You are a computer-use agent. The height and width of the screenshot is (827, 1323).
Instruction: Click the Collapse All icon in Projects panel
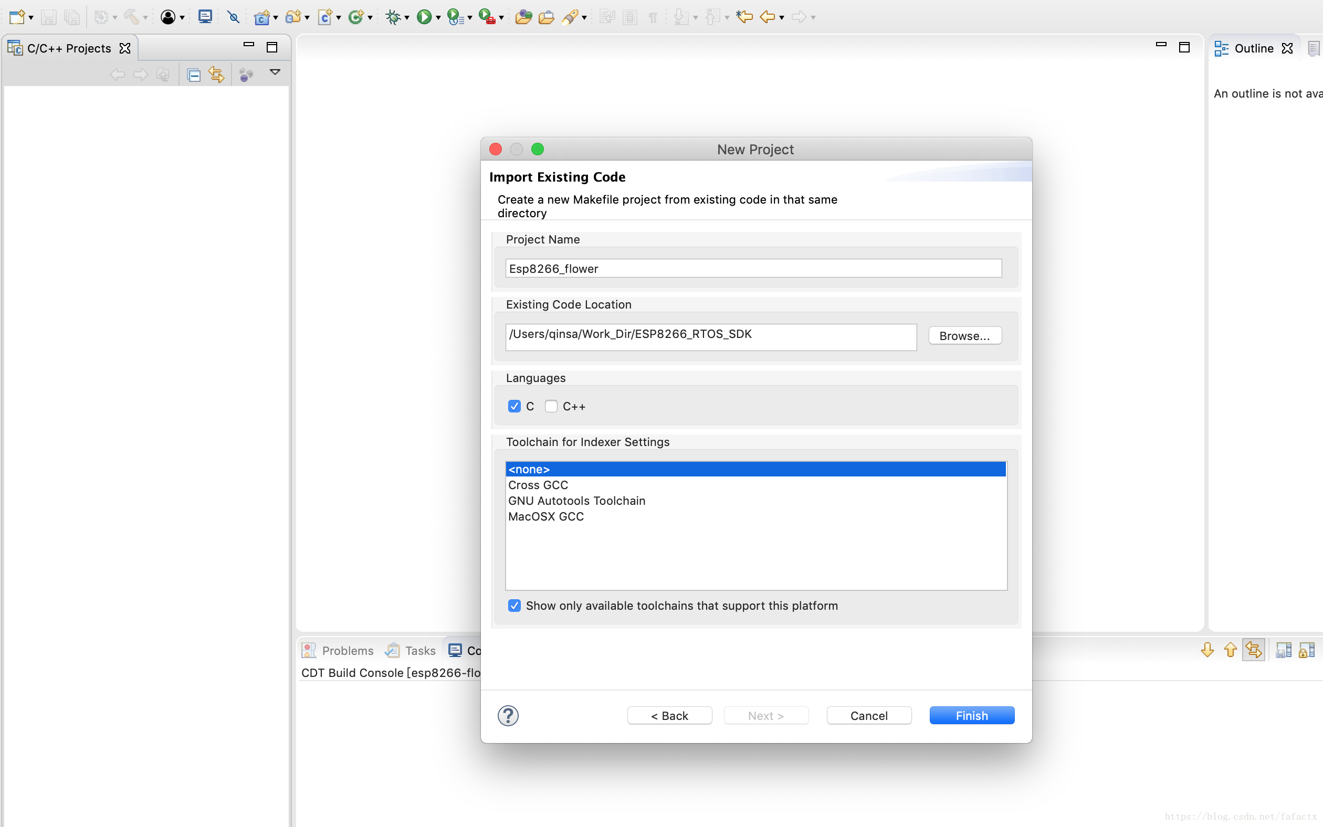pos(194,75)
